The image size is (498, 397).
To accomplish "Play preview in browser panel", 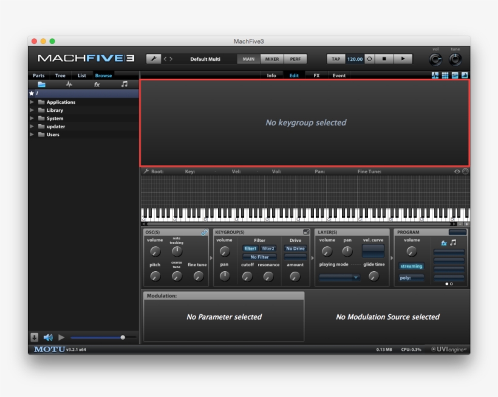I will [61, 337].
